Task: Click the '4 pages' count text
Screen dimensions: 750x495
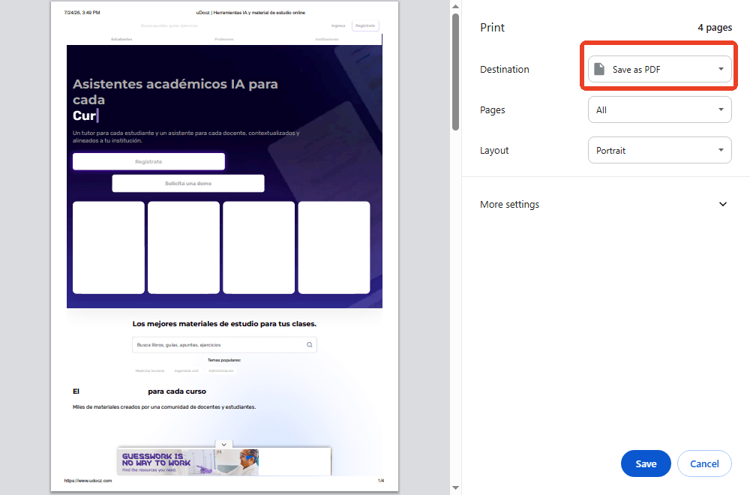Action: point(715,27)
